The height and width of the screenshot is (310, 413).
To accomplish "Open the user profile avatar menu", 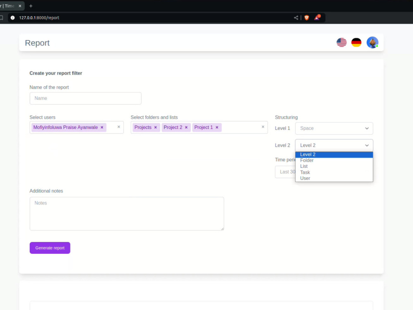I will [x=372, y=43].
